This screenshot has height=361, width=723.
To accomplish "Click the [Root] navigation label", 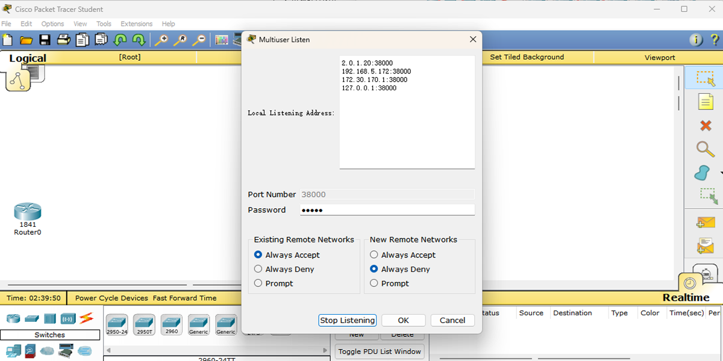I will point(130,57).
